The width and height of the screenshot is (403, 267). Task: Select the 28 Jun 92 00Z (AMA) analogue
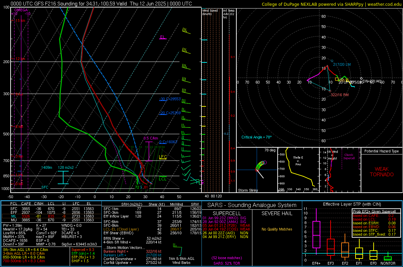pyautogui.click(x=224, y=222)
